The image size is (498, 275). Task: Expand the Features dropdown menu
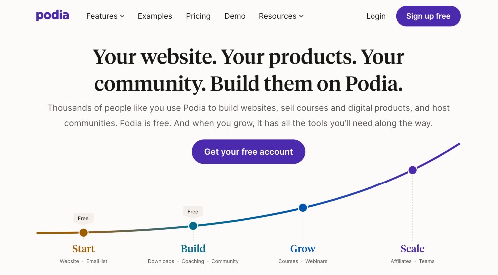tap(105, 16)
